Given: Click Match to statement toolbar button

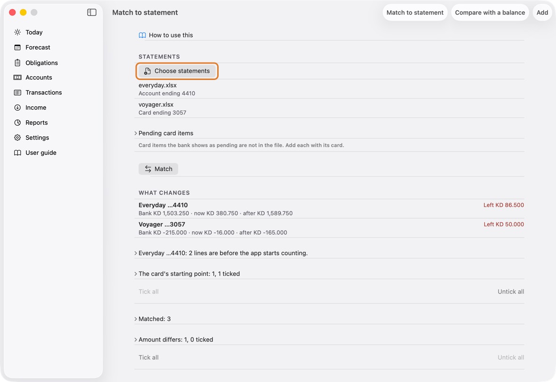Looking at the screenshot, I should (415, 12).
